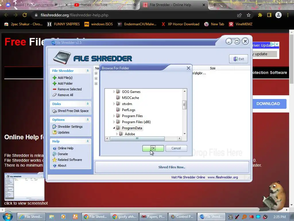Click the folder tree horizontal scrollbar thumb

tap(137, 138)
